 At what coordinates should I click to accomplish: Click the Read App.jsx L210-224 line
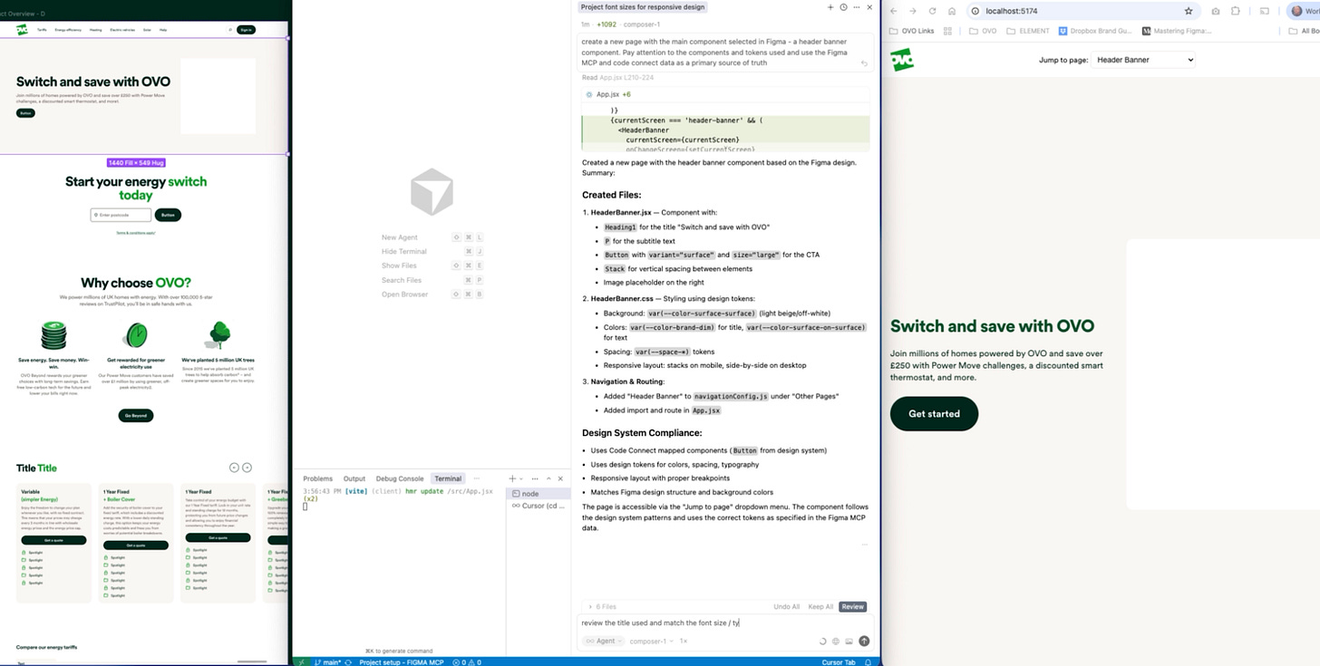(617, 78)
